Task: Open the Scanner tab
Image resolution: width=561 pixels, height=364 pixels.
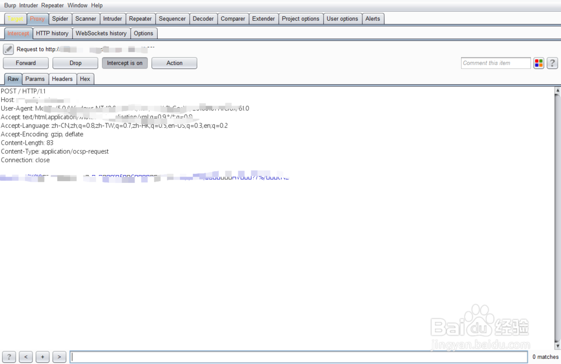Action: coord(86,19)
